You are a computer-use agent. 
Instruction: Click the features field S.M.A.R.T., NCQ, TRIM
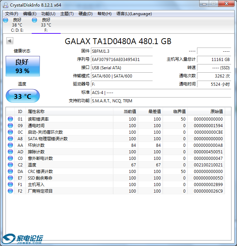161,101
